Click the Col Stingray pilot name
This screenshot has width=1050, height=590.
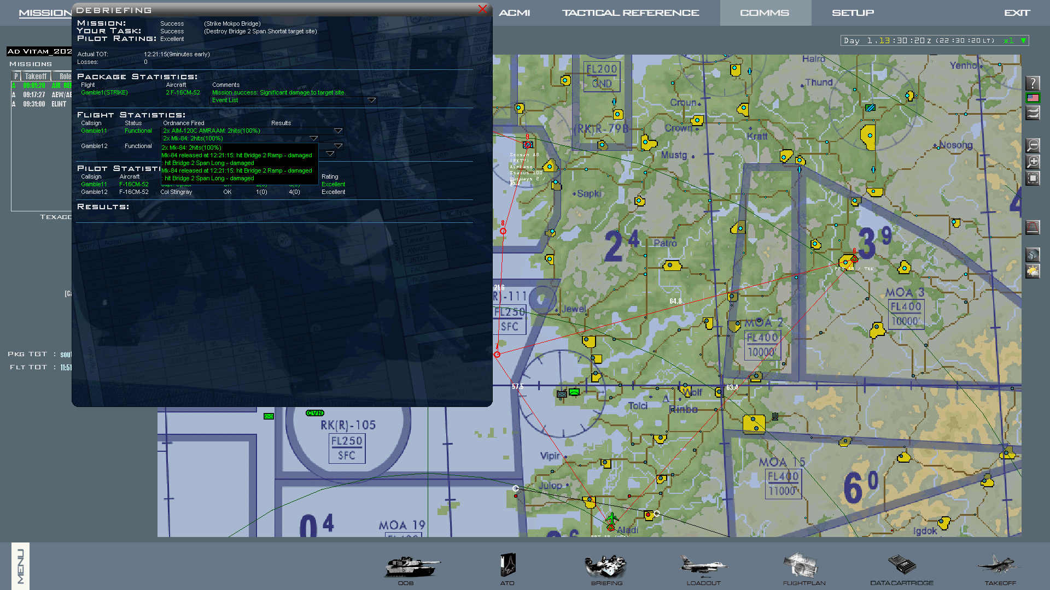(176, 192)
